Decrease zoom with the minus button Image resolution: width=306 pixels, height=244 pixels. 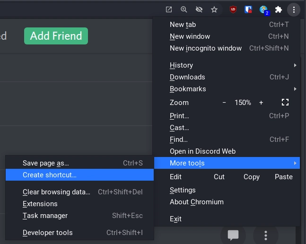(x=224, y=102)
